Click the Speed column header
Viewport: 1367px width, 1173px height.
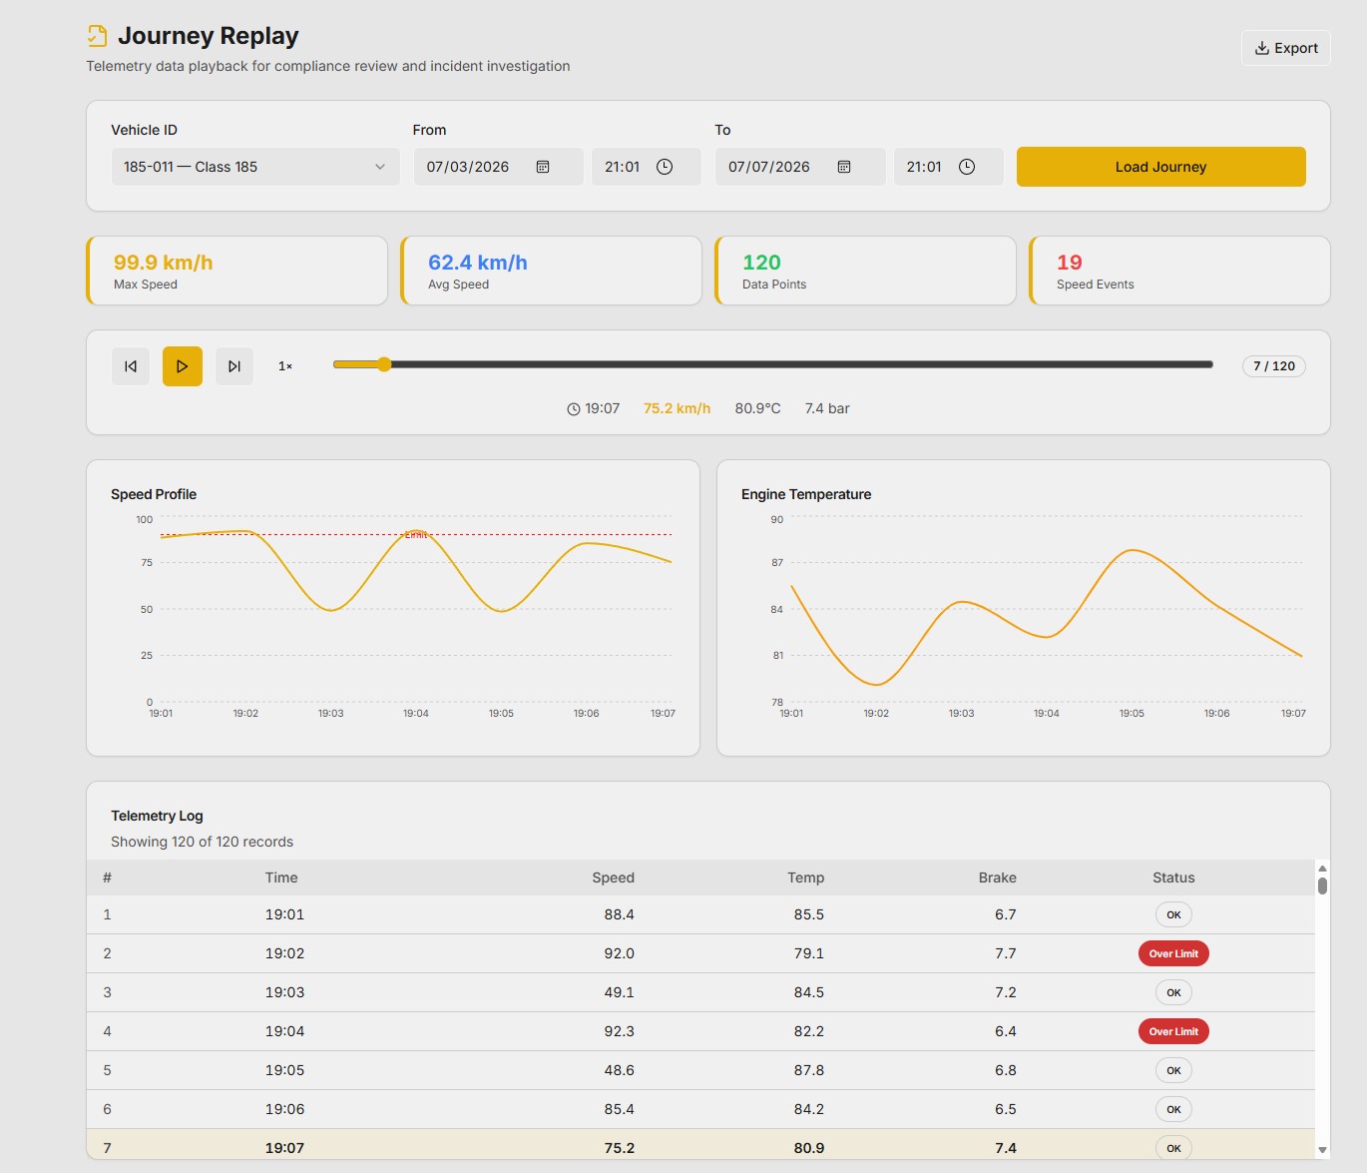coord(613,878)
